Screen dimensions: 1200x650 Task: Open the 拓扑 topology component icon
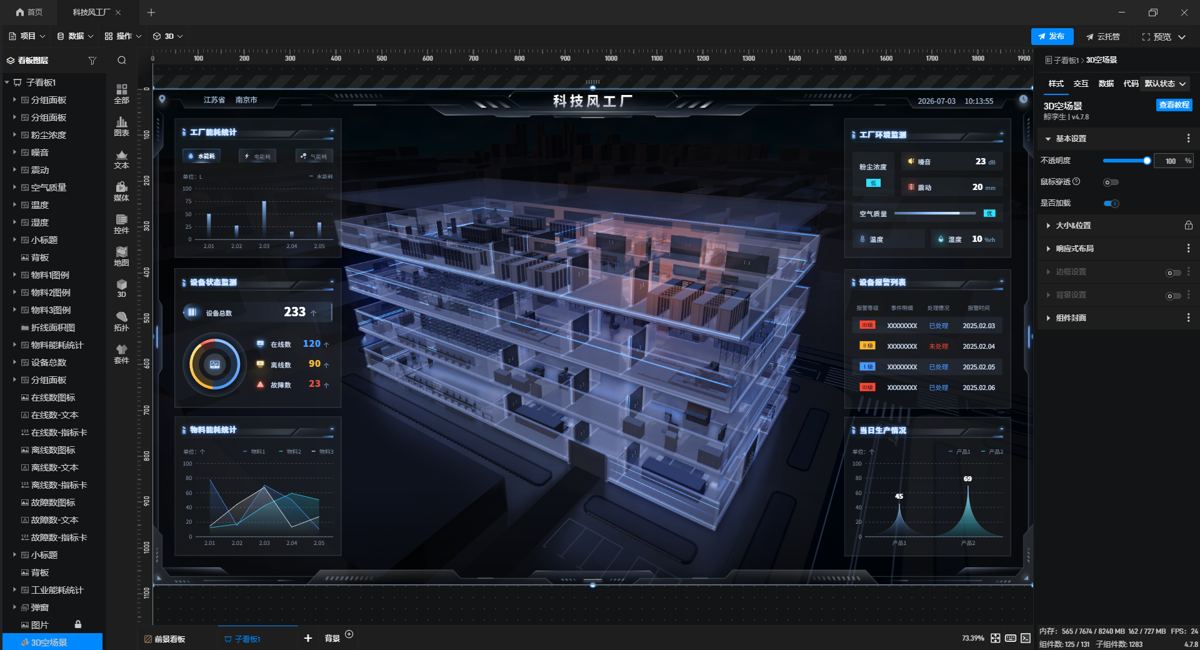click(x=121, y=322)
